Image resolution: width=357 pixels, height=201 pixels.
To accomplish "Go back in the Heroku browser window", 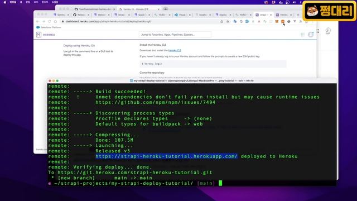I will point(38,21).
